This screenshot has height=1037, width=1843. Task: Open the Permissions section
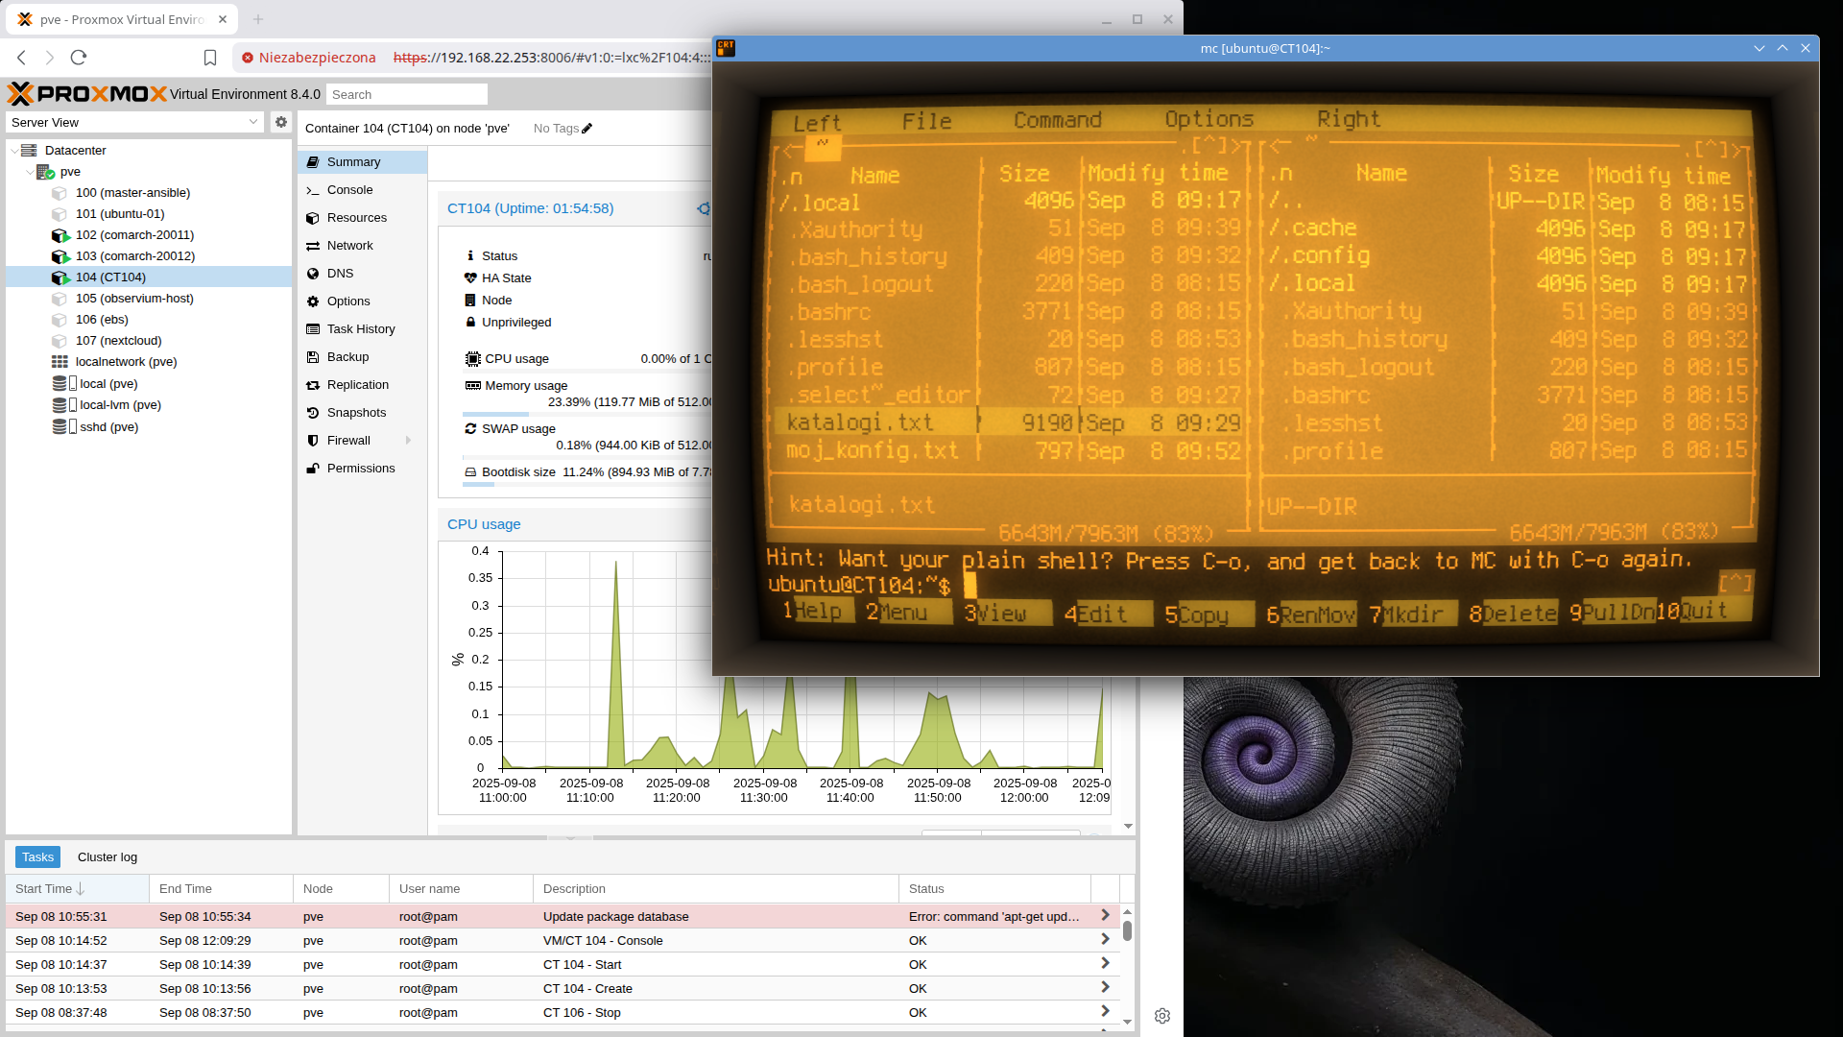click(360, 469)
